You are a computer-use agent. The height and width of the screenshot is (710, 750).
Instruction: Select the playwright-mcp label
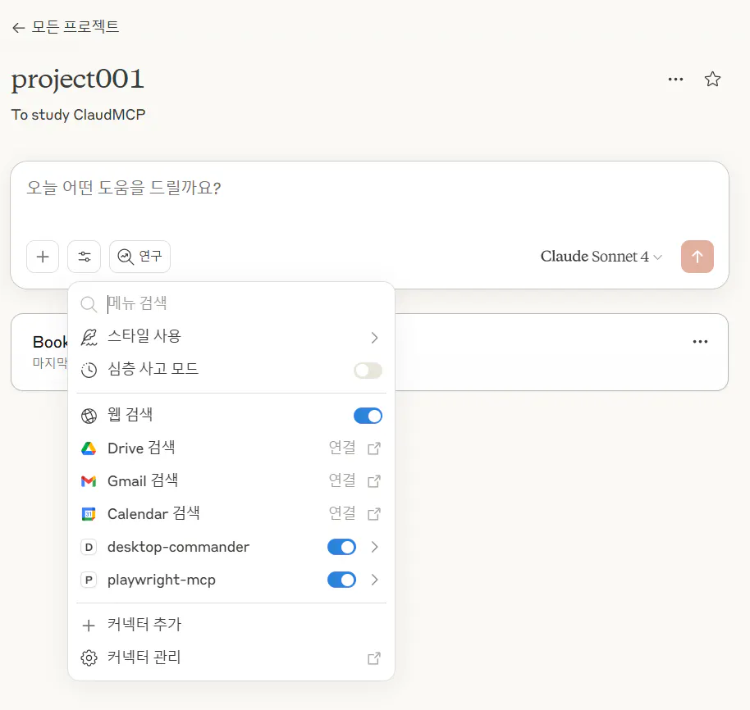coord(162,580)
